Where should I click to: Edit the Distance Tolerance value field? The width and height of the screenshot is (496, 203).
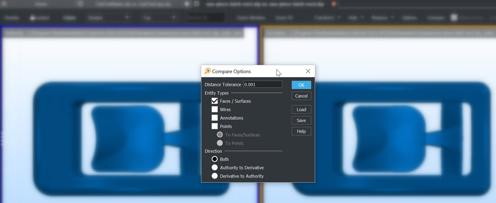262,85
